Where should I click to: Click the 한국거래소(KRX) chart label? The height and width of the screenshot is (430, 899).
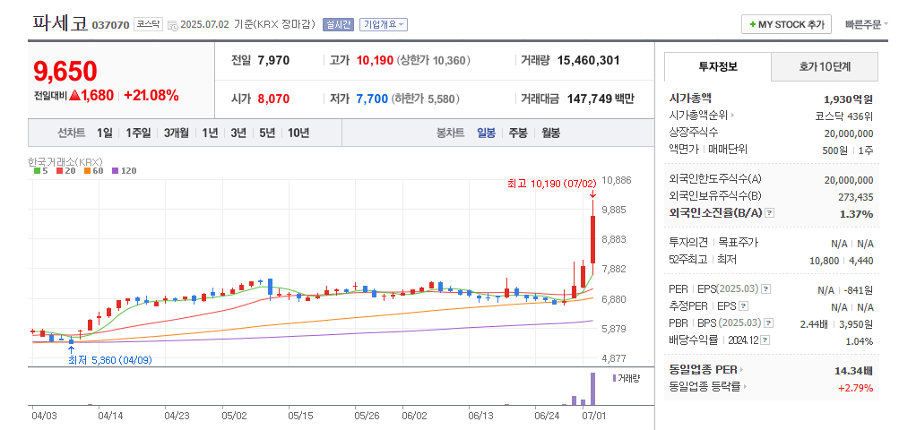65,161
